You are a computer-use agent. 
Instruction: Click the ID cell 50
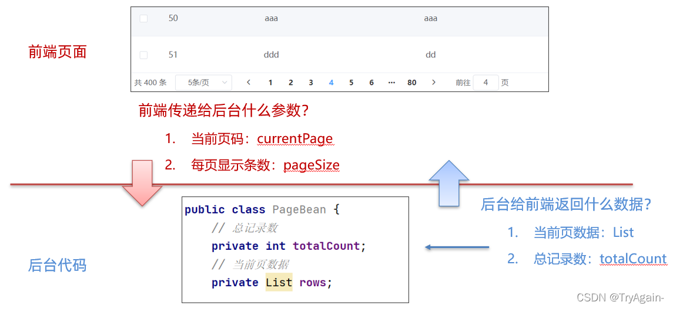tap(173, 18)
